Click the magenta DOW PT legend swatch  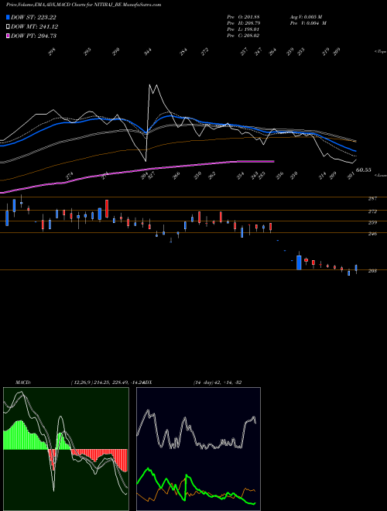[x=8, y=36]
